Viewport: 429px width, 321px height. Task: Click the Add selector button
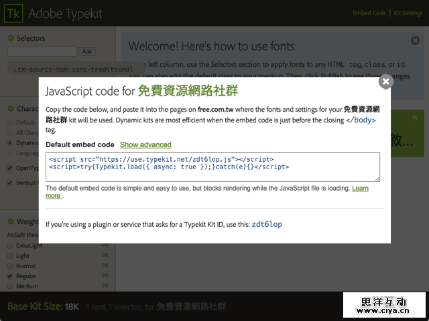point(86,51)
